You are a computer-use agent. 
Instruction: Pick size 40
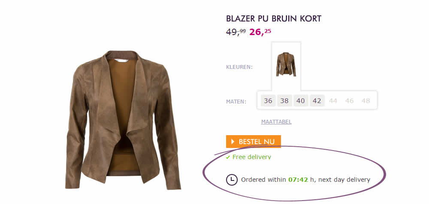point(301,101)
